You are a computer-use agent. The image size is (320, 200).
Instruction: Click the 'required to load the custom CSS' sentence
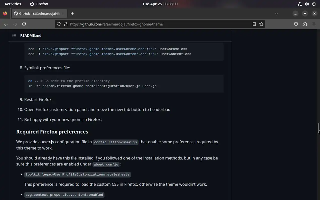click(x=115, y=184)
